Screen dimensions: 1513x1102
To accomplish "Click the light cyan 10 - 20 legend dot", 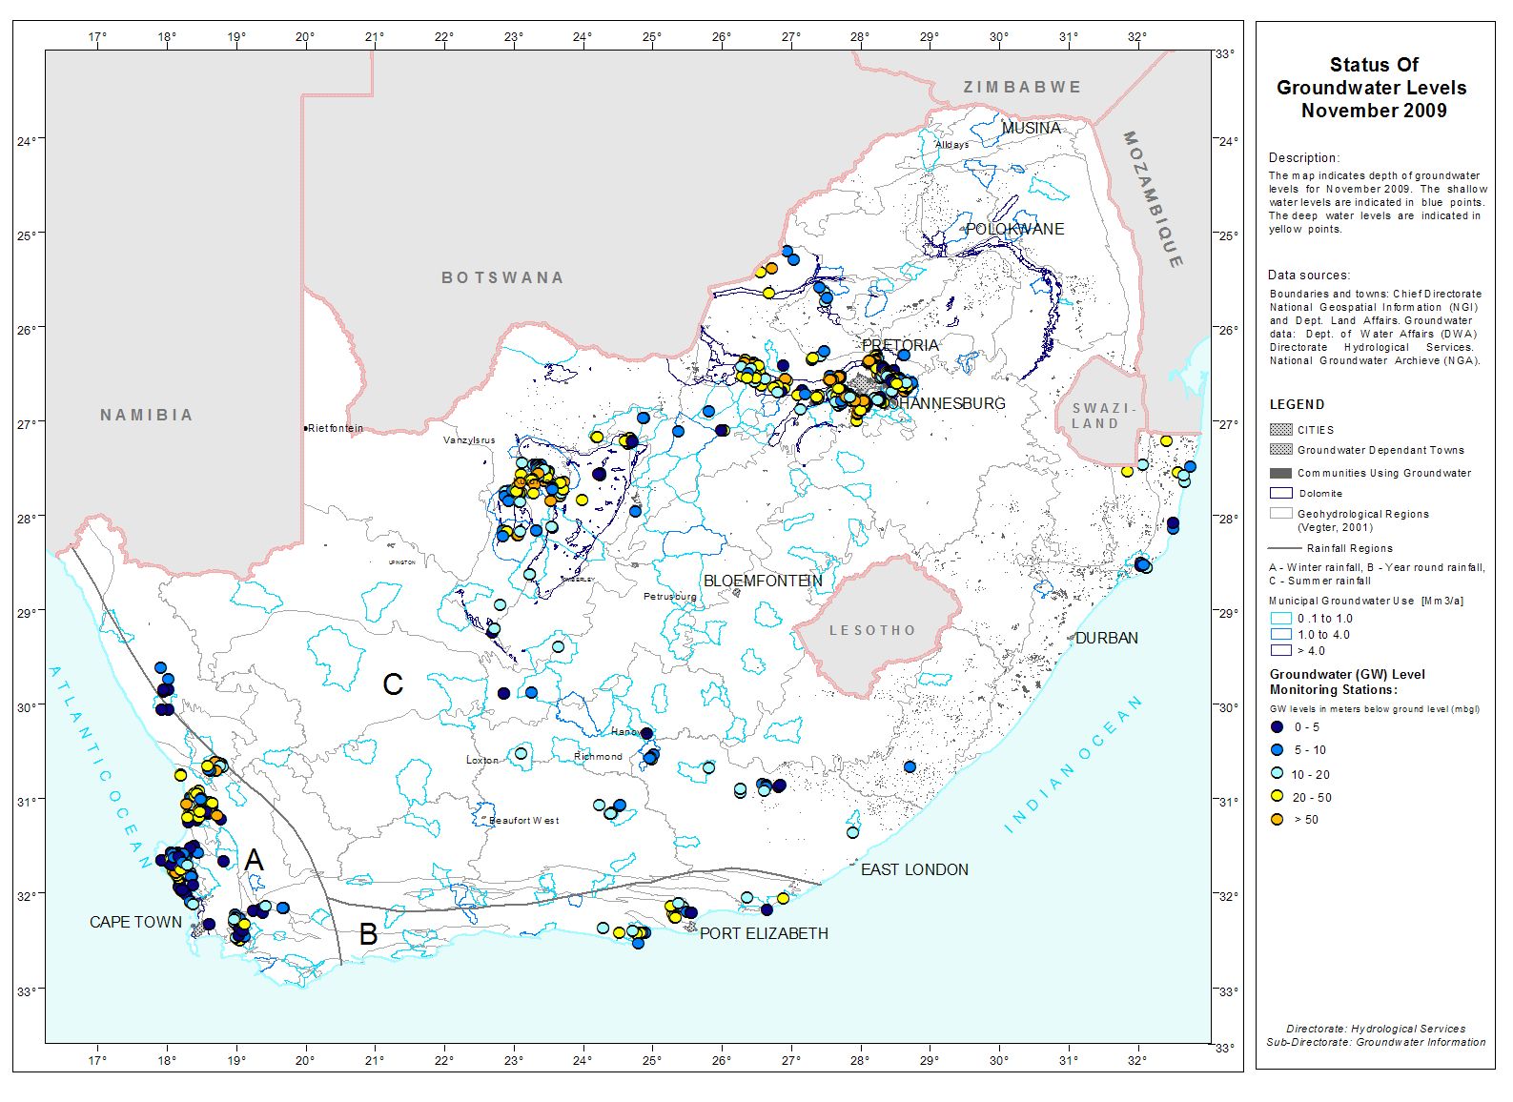I will point(1278,773).
